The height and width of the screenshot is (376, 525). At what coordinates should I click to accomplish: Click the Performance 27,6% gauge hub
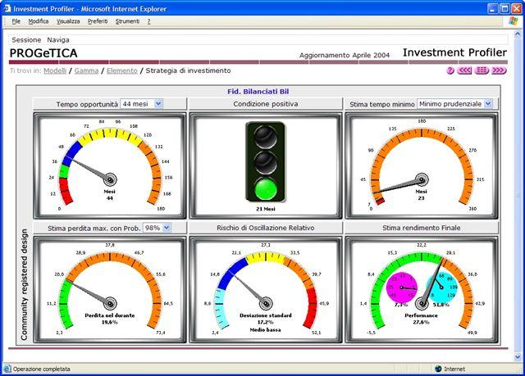[422, 303]
